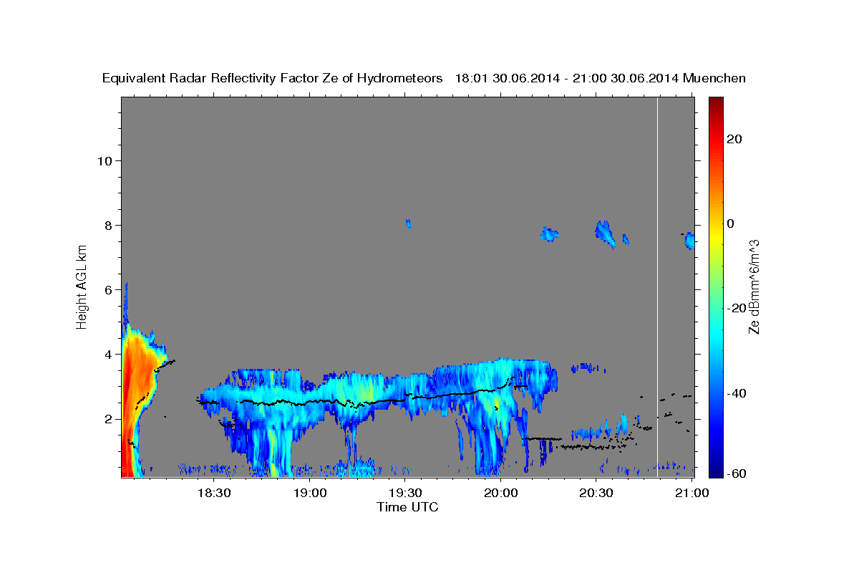The image size is (859, 573).
Task: Click the 18:30 time tick label
Action: coord(213,493)
